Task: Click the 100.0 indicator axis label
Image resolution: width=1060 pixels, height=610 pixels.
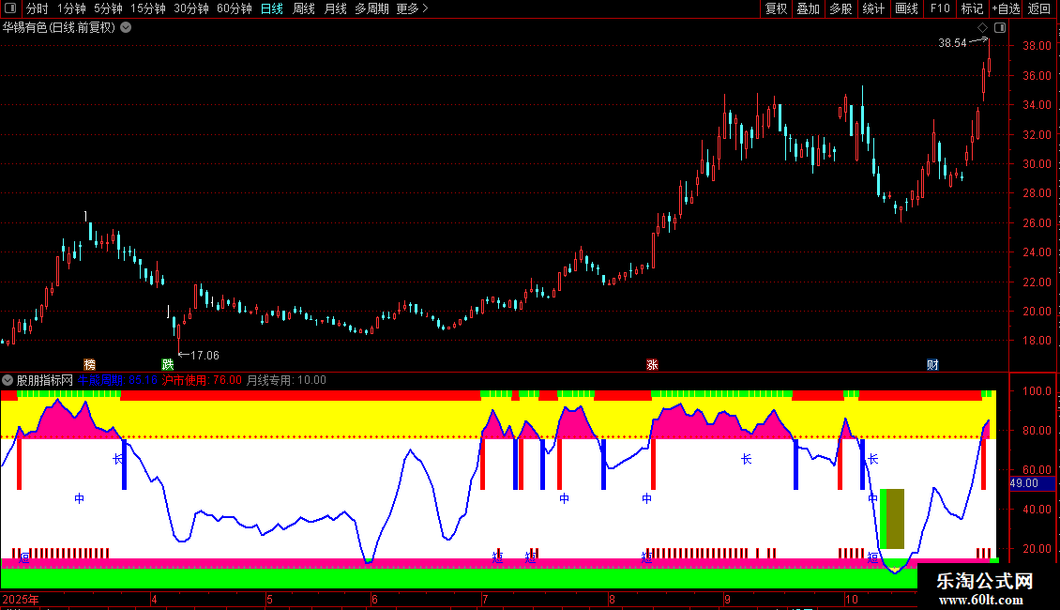Action: click(1037, 391)
